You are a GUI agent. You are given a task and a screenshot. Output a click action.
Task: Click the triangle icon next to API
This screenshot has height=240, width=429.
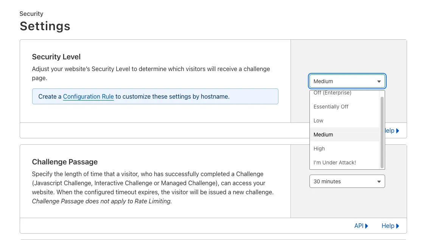coord(367,226)
